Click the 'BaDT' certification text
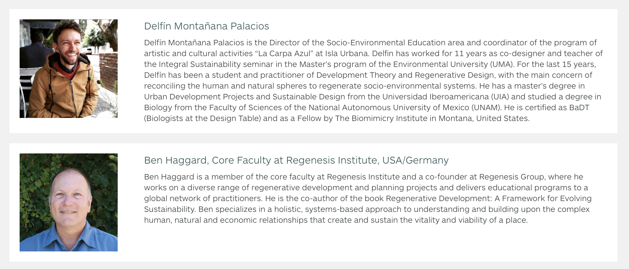This screenshot has height=269, width=629. 579,107
